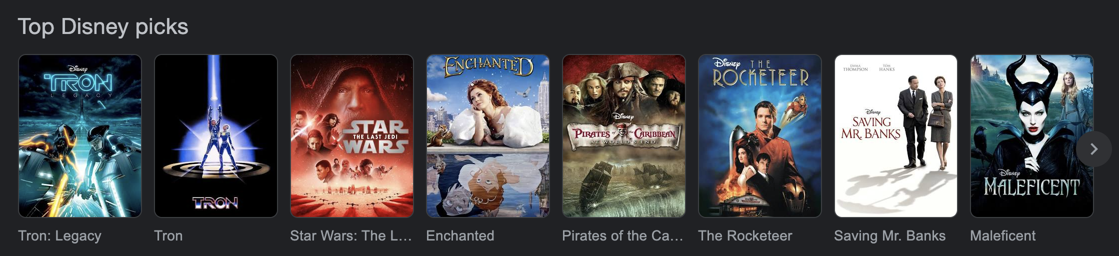Click the Maleficent movie poster

pos(1032,136)
